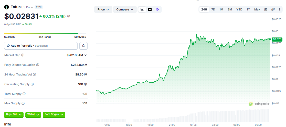Select the 1Y time range
The height and width of the screenshot is (127, 286).
(x=248, y=9)
